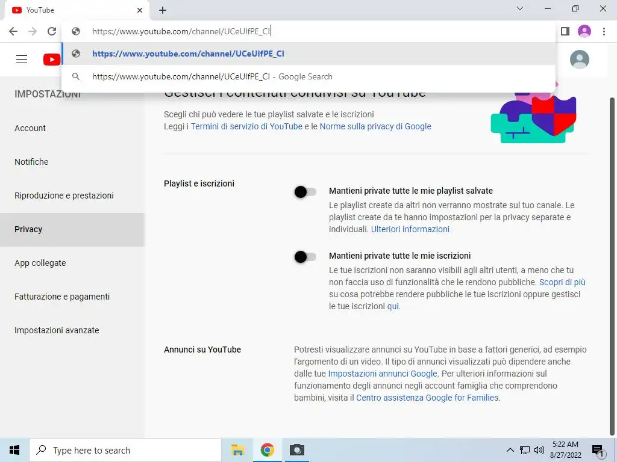617x462 pixels.
Task: Go back with the browser back arrow
Action: (13, 31)
